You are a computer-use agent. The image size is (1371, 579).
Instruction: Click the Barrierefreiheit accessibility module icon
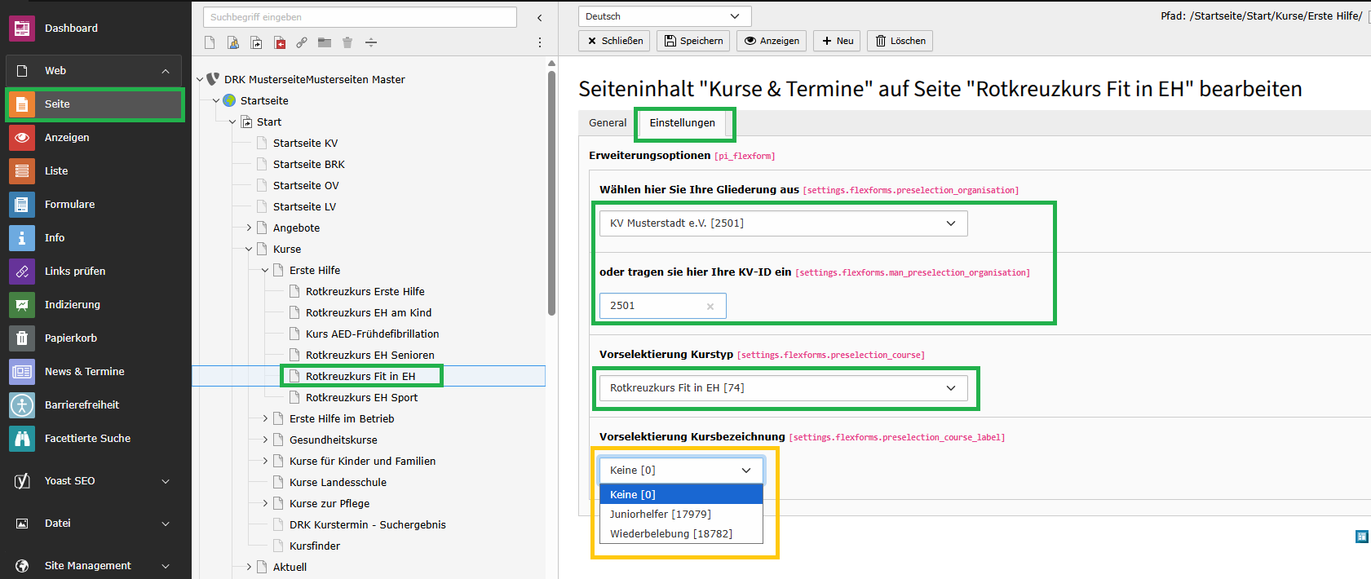tap(22, 405)
